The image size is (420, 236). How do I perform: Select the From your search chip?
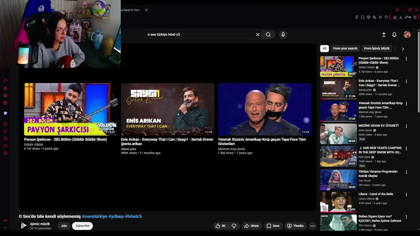(345, 49)
